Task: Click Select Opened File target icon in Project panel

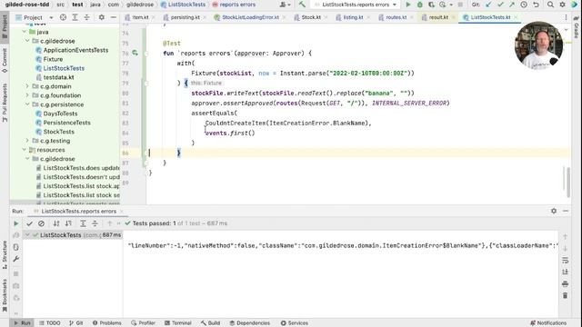Action: 63,17
